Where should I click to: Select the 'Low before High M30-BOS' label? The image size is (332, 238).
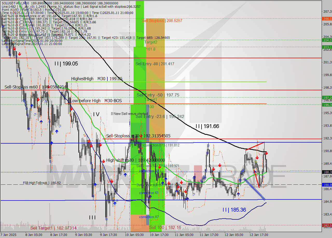click(x=96, y=101)
